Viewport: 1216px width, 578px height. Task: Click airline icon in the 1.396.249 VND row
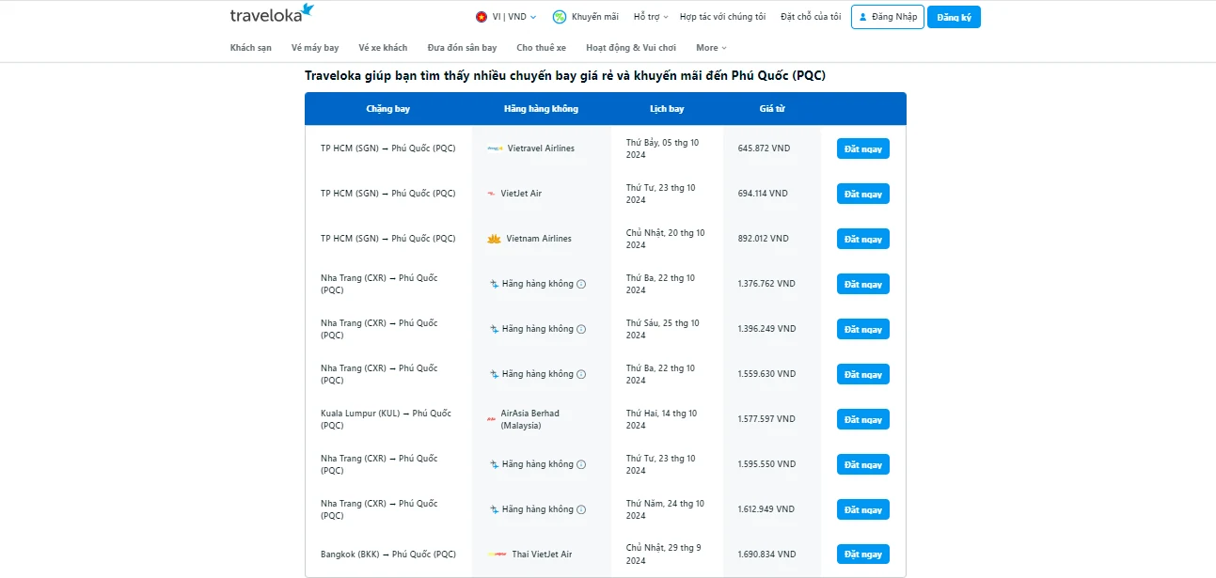(494, 329)
